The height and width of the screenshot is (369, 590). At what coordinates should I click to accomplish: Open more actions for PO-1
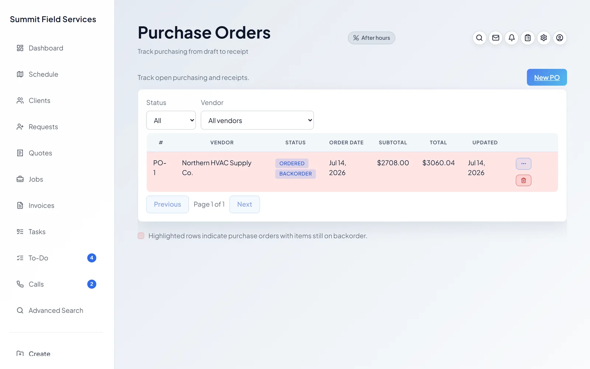524,163
